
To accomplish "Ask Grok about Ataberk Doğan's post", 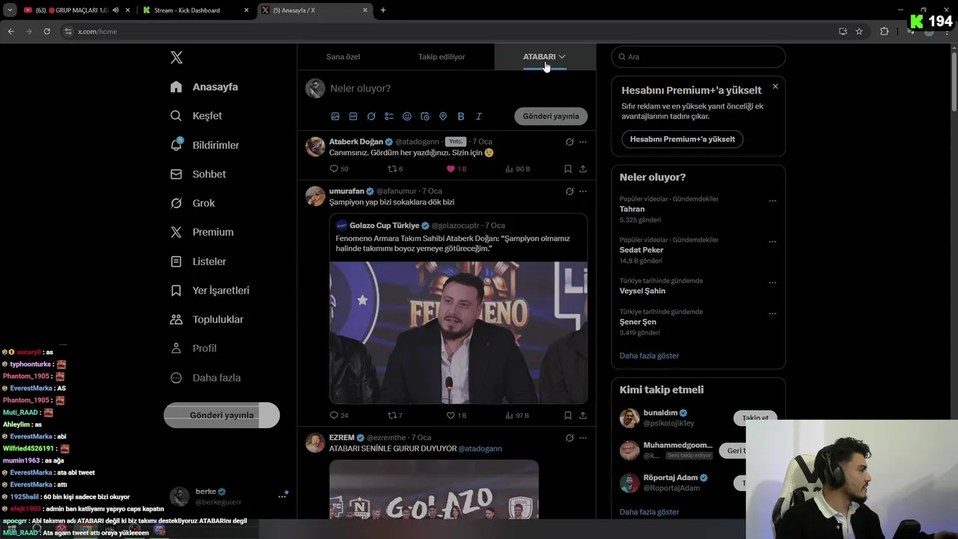I will click(570, 142).
